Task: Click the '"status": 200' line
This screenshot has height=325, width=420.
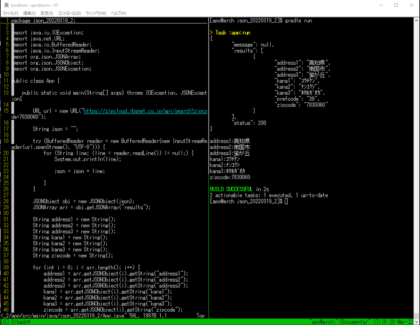Action: click(249, 123)
